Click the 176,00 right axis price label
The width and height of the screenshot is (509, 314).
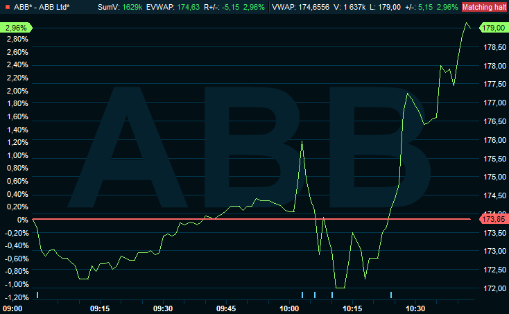494,140
